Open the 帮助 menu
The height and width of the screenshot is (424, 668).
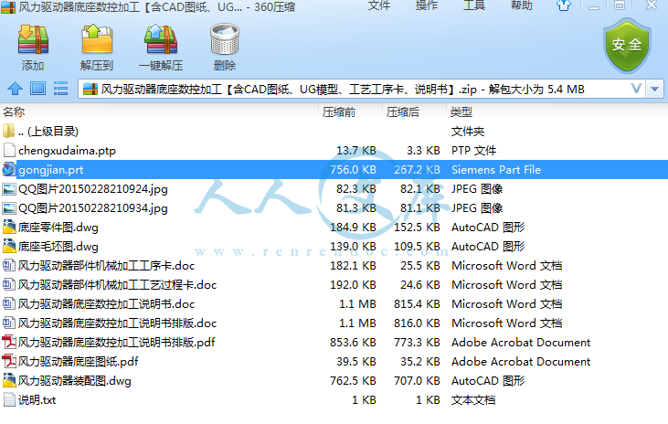click(x=522, y=5)
